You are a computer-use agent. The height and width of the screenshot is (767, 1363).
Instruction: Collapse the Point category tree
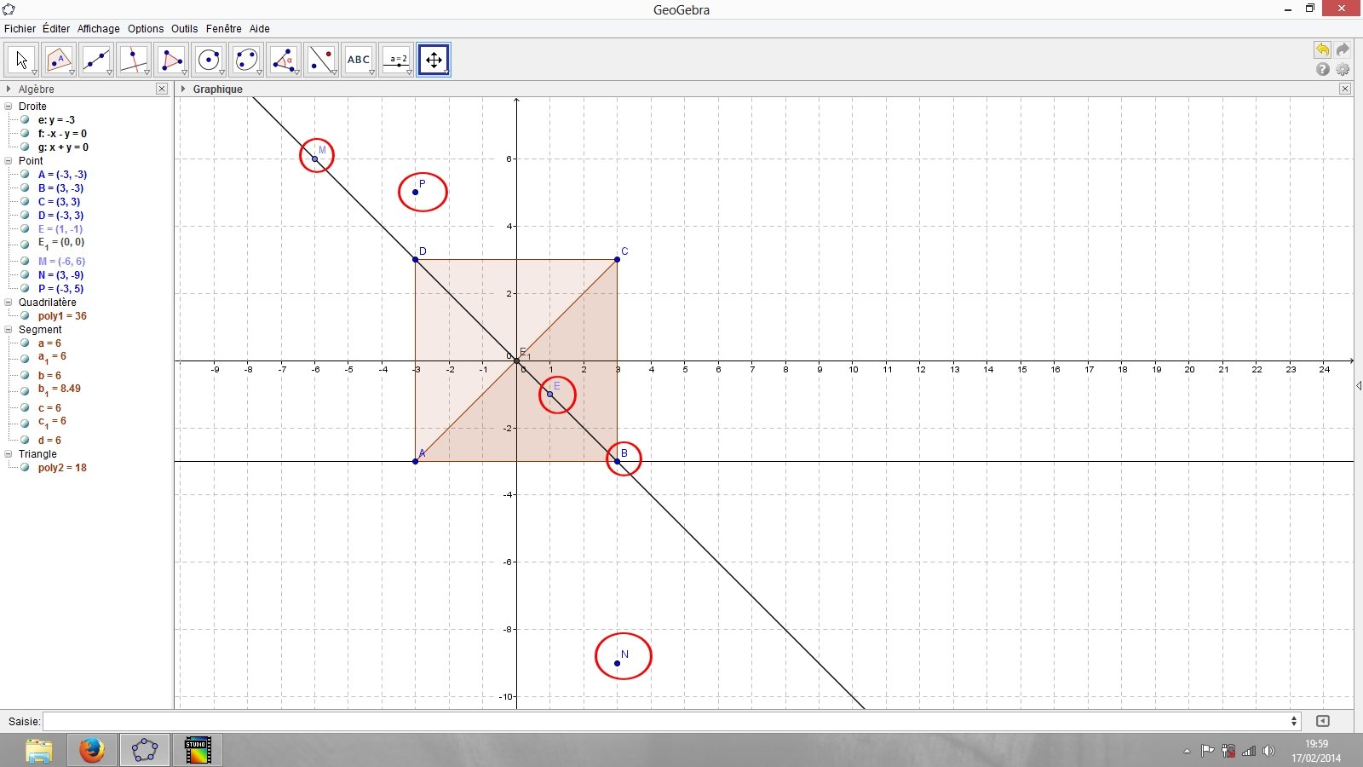click(9, 161)
